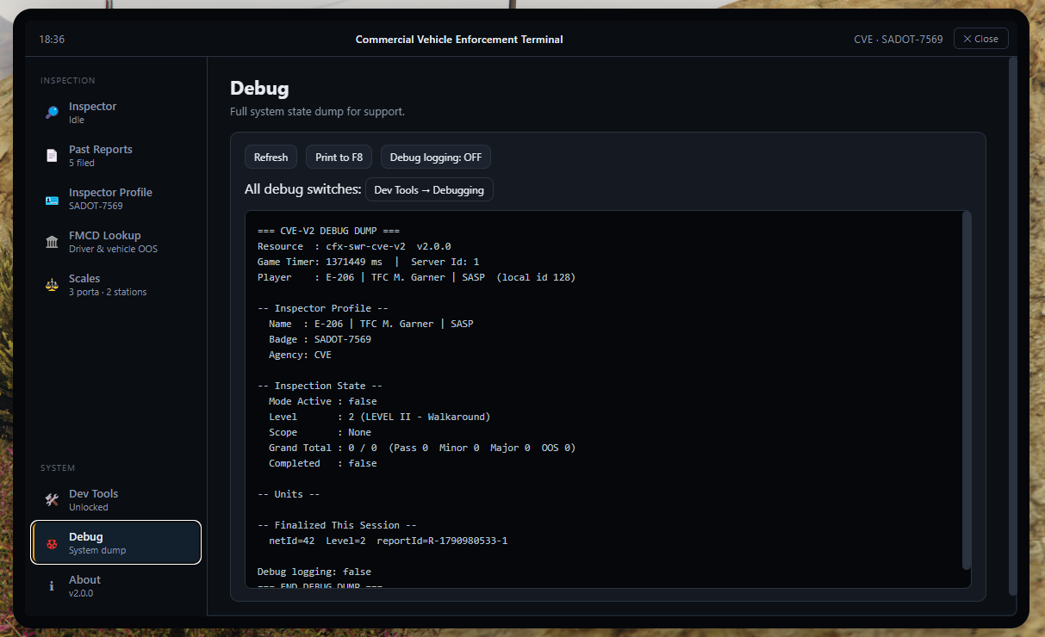Click the Past Reports document icon
1045x637 pixels.
click(52, 156)
